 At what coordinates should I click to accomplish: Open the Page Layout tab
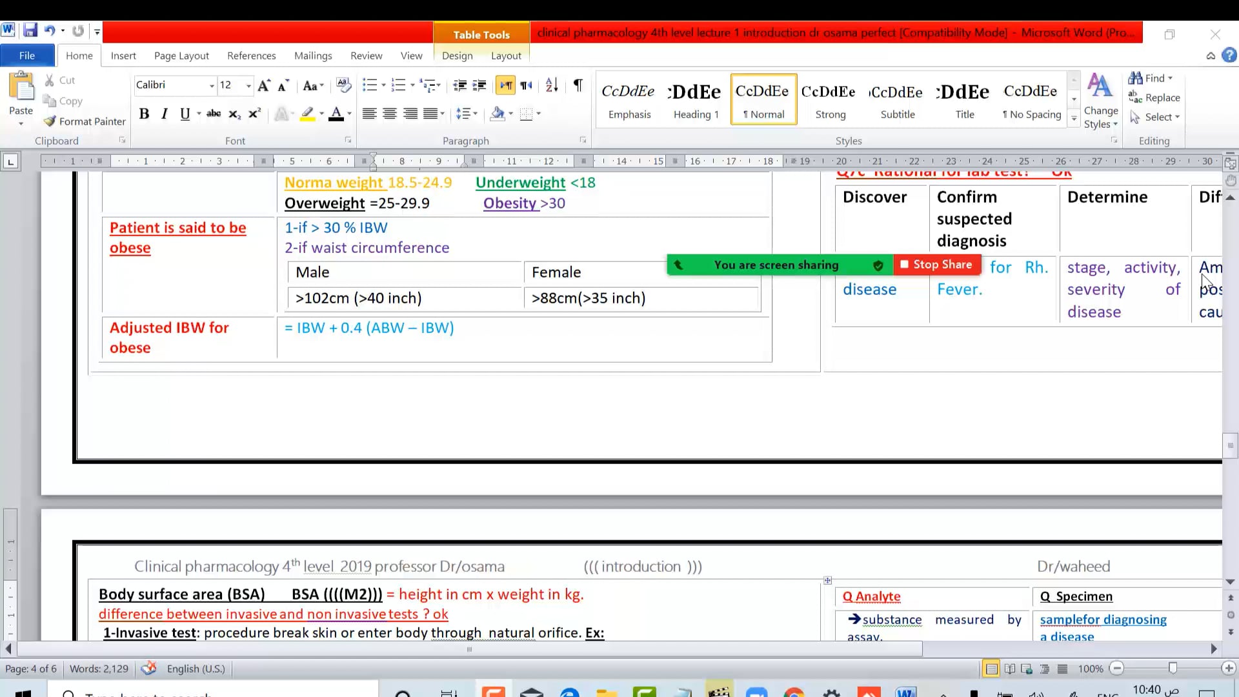tap(181, 56)
